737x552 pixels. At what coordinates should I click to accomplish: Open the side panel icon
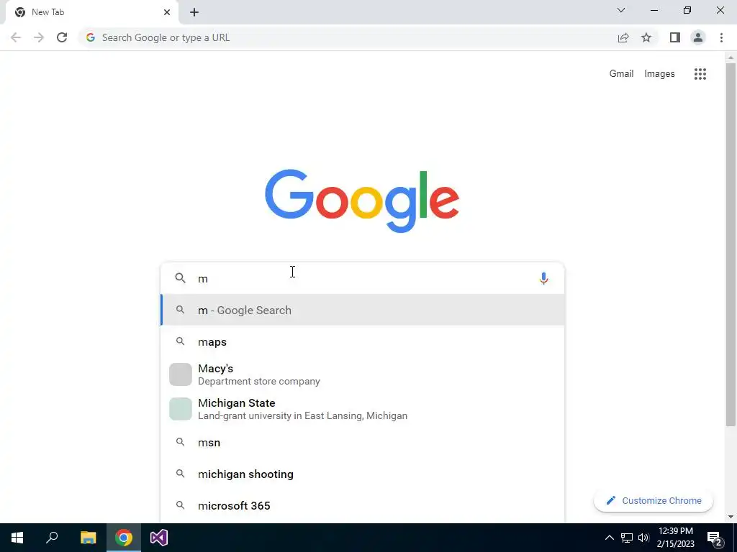pyautogui.click(x=675, y=37)
